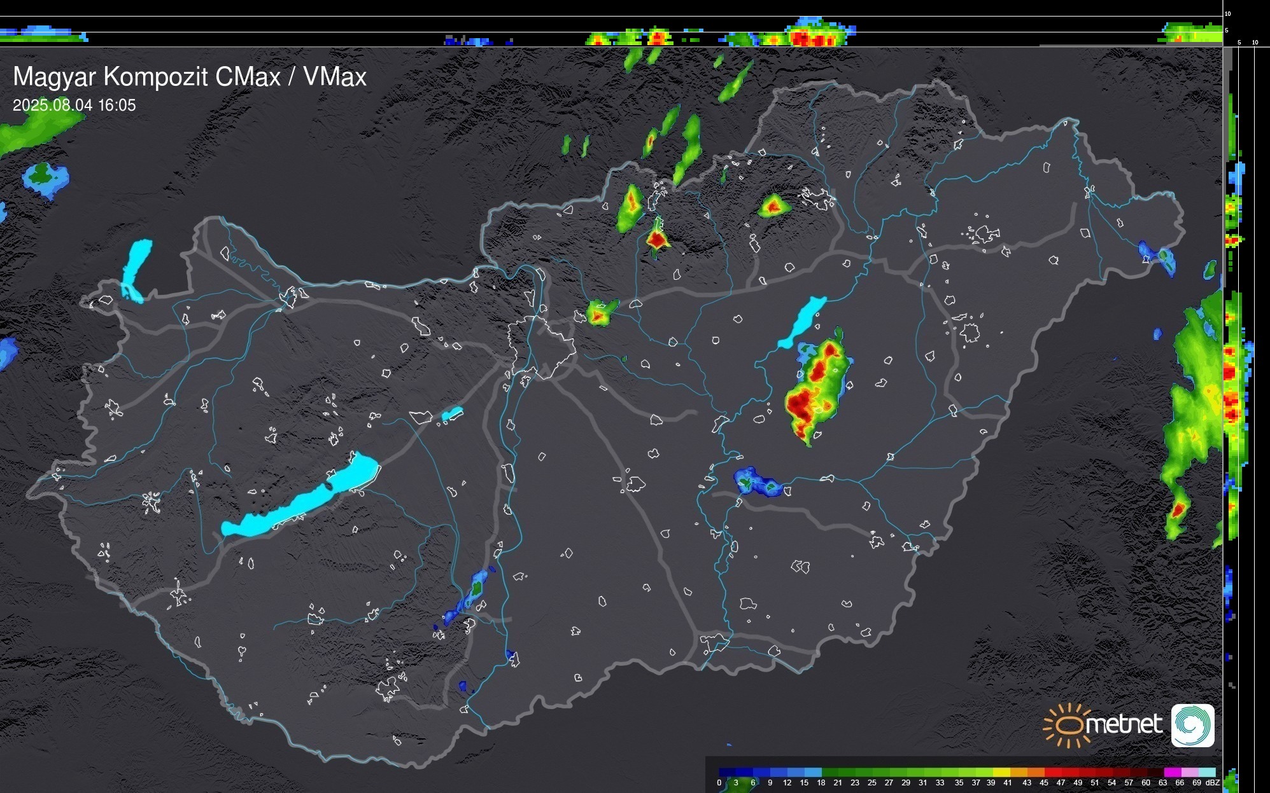Click the dark green 18 dBZ legend swatch

coord(829,772)
